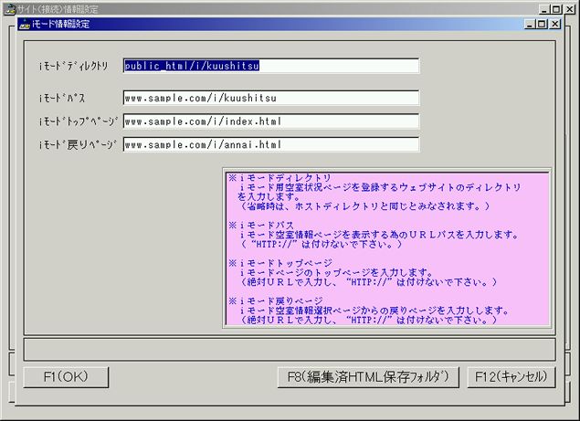The image size is (580, 421).
Task: Click the iモードパス label
Action: click(62, 98)
